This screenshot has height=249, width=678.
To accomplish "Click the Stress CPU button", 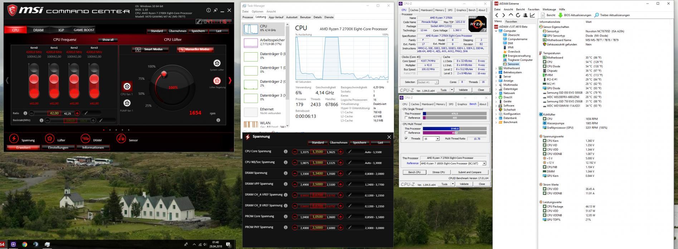I will (x=438, y=172).
